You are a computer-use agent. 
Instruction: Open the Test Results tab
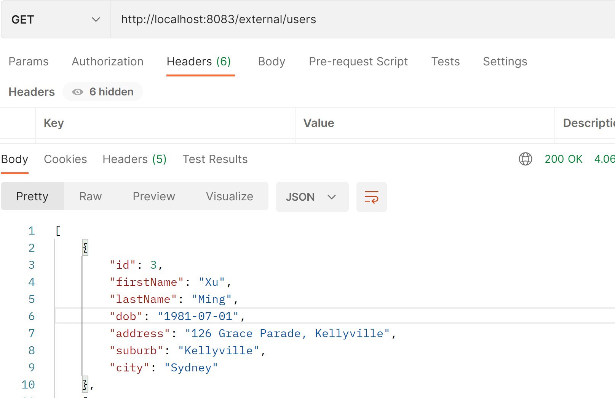(x=215, y=159)
